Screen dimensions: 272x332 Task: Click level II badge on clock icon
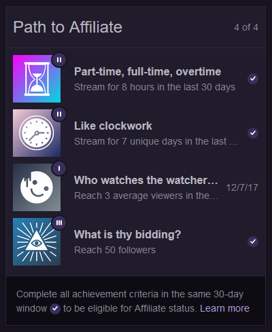[59, 114]
